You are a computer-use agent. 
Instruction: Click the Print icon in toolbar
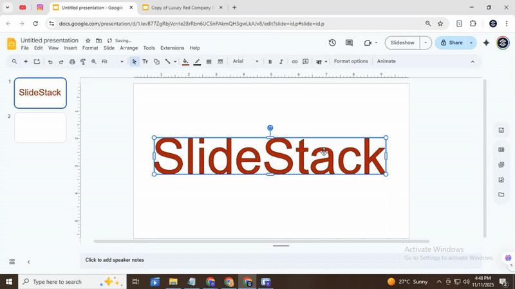72,62
